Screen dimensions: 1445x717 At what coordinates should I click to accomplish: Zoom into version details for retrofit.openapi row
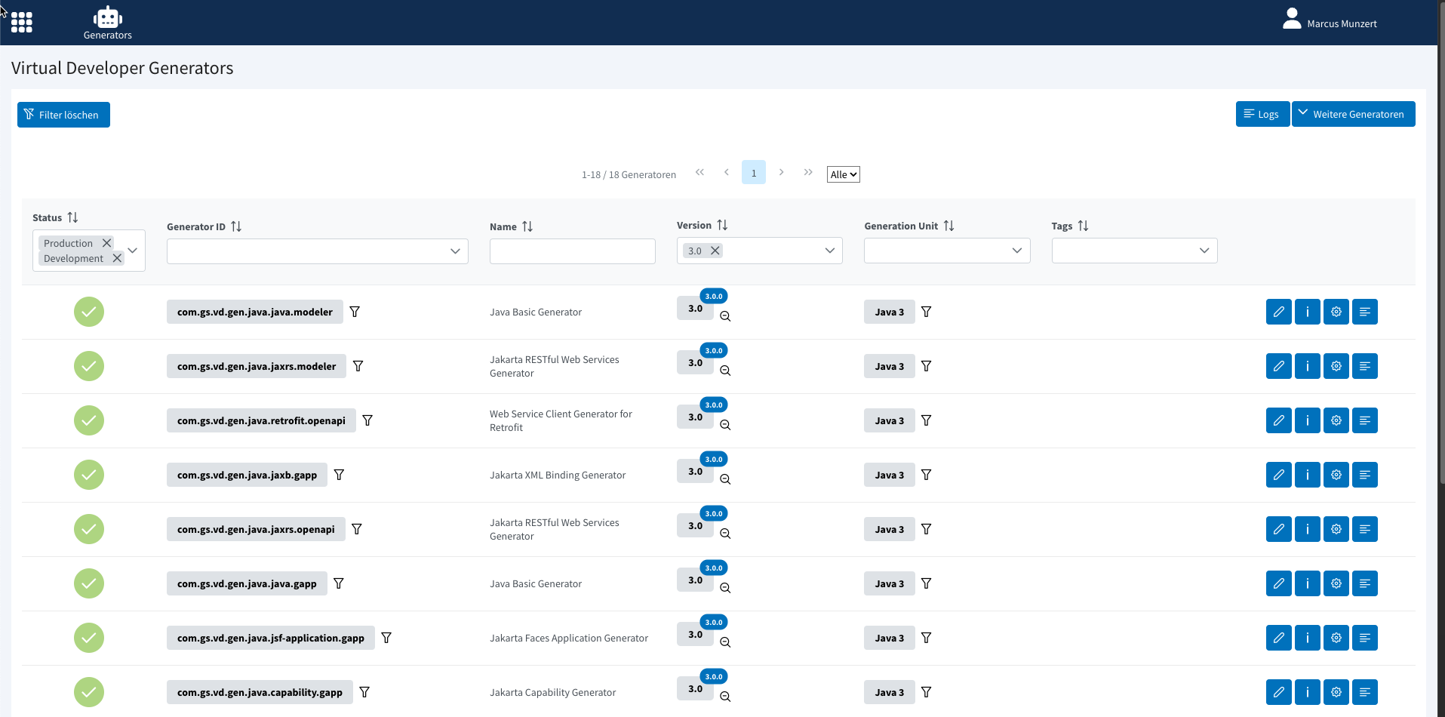[725, 425]
